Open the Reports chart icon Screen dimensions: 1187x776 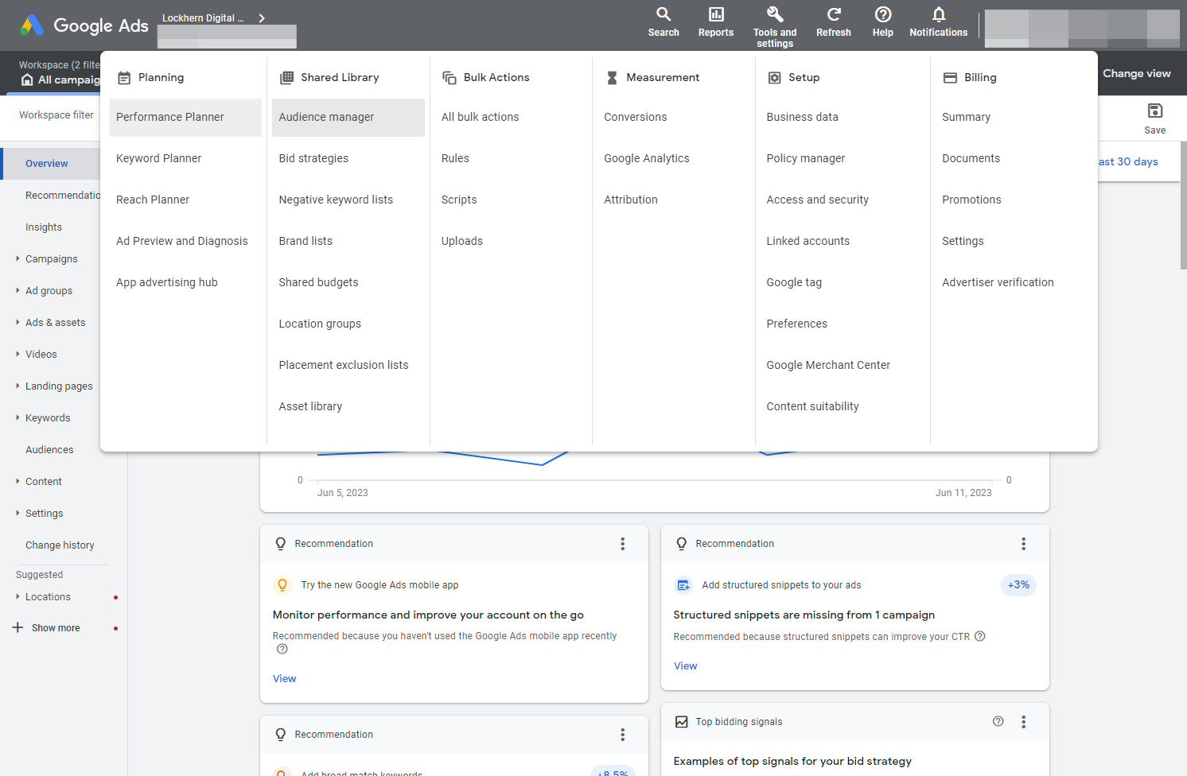(x=716, y=14)
